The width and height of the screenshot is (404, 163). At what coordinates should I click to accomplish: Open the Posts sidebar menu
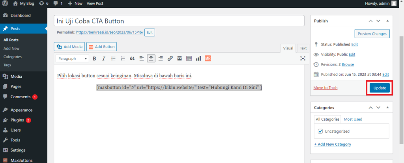[23, 29]
